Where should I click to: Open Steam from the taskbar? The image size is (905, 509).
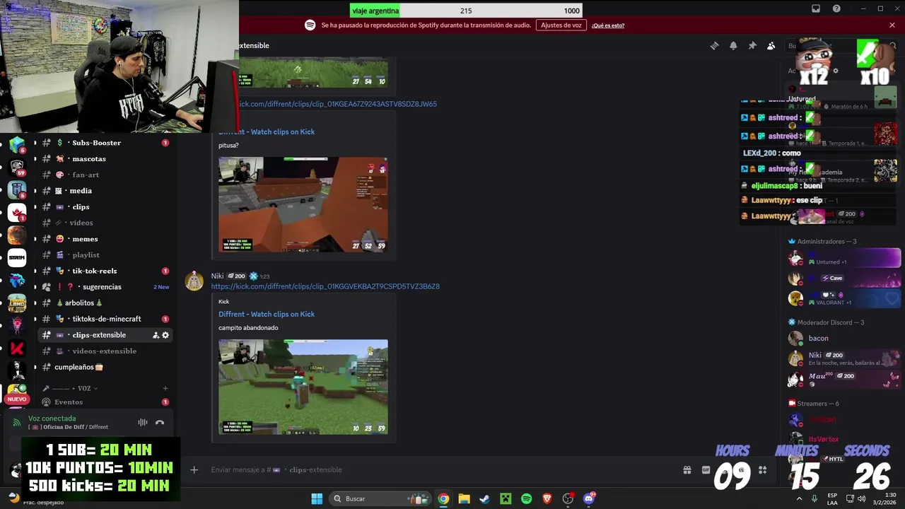(x=484, y=498)
